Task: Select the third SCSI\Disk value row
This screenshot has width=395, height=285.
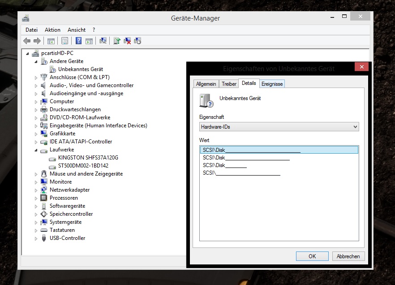Action: [x=279, y=165]
